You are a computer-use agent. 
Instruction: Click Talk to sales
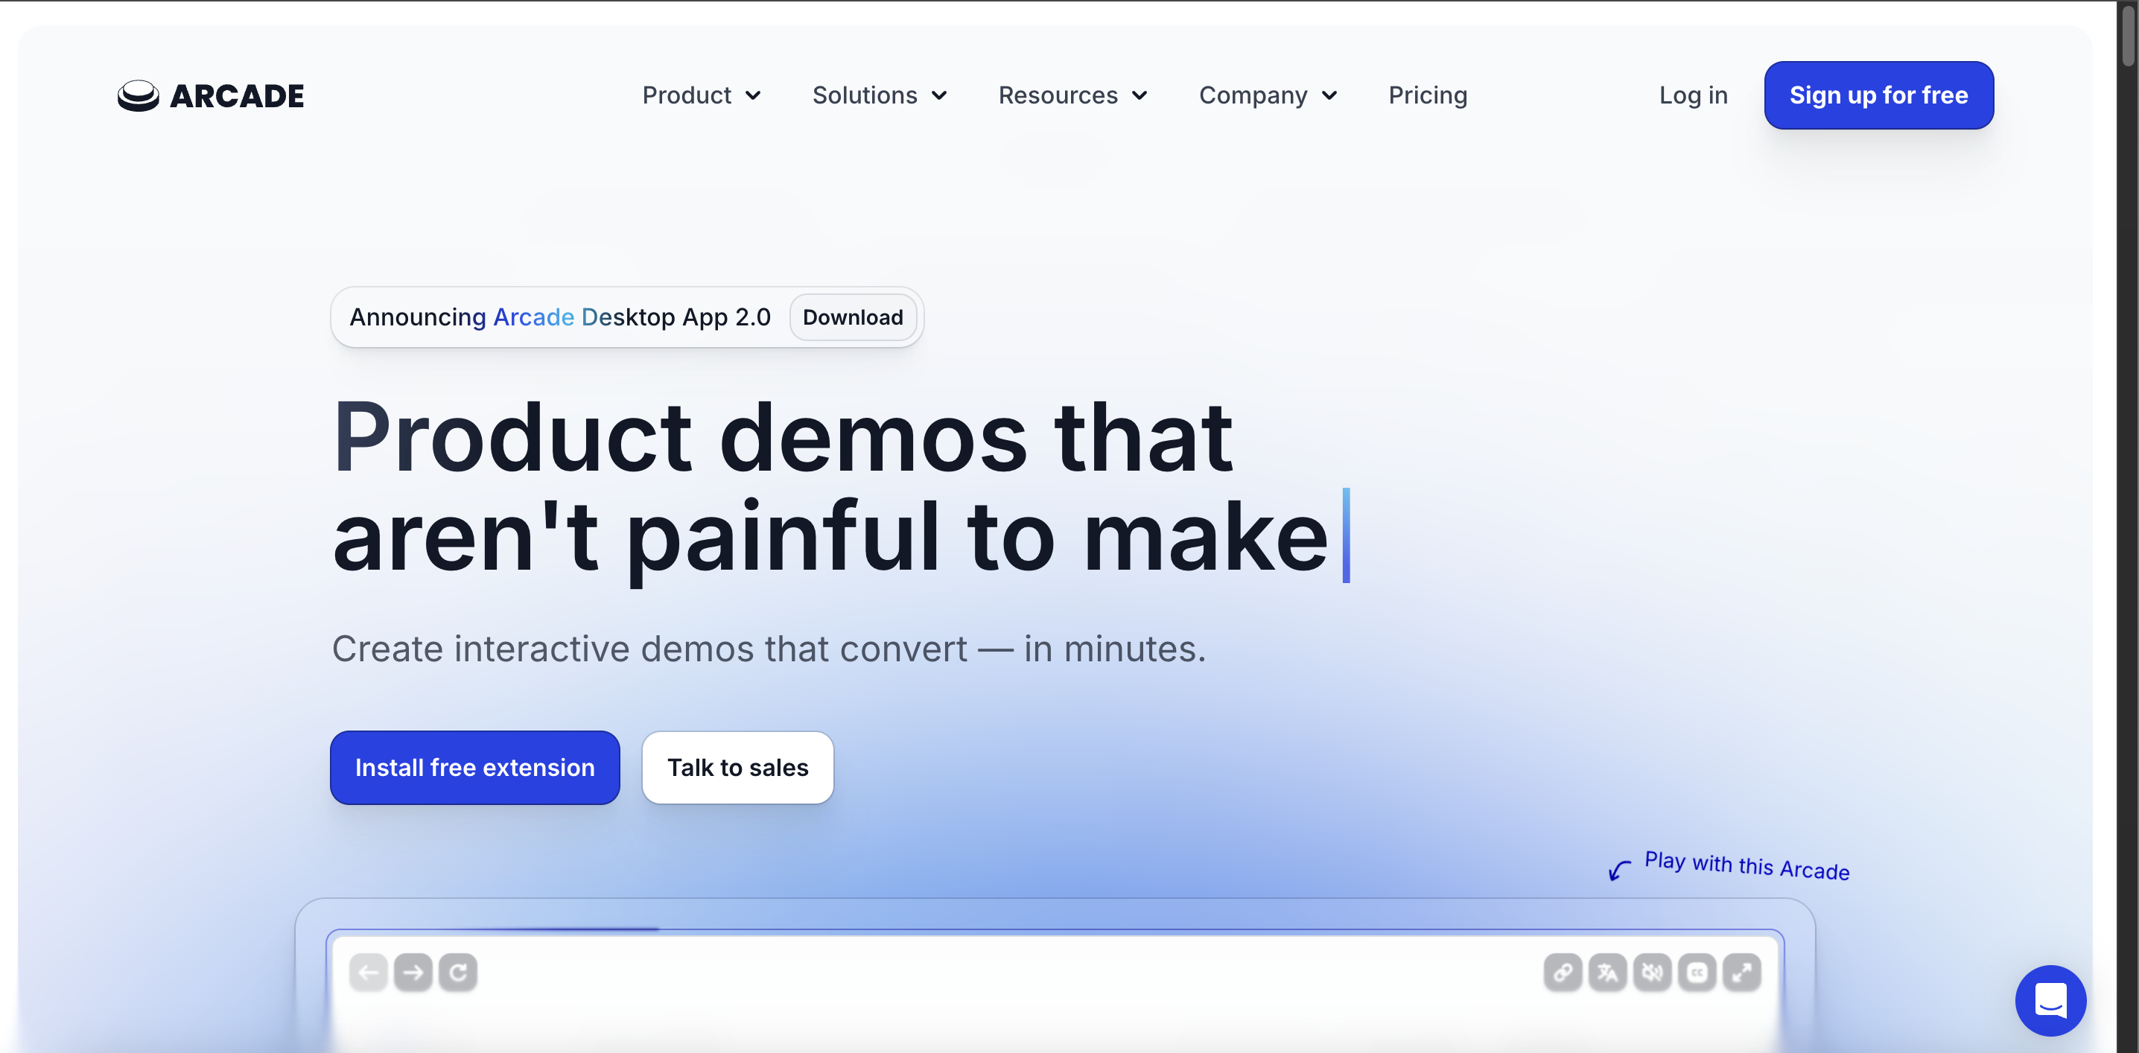[x=737, y=767]
